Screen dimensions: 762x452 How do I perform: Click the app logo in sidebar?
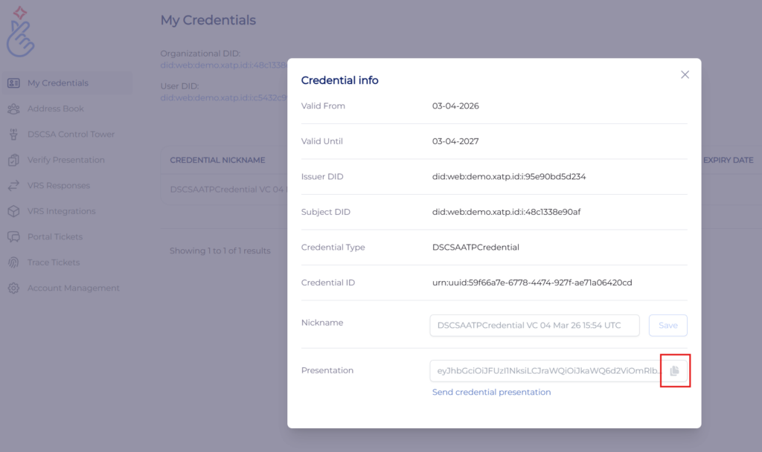pyautogui.click(x=21, y=33)
